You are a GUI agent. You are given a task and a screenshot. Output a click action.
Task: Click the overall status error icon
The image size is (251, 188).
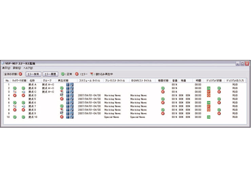tap(20, 74)
